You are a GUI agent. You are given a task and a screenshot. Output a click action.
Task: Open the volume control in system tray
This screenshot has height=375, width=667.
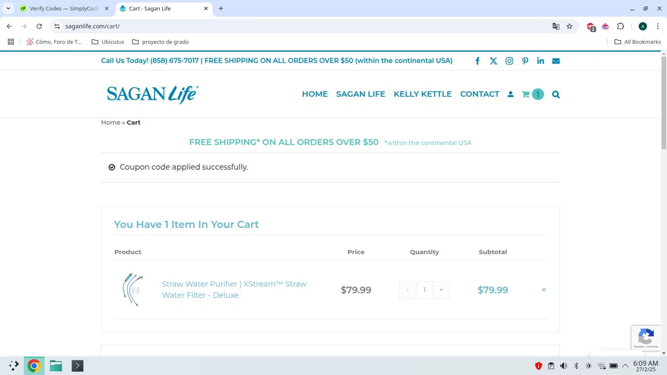[x=563, y=366]
